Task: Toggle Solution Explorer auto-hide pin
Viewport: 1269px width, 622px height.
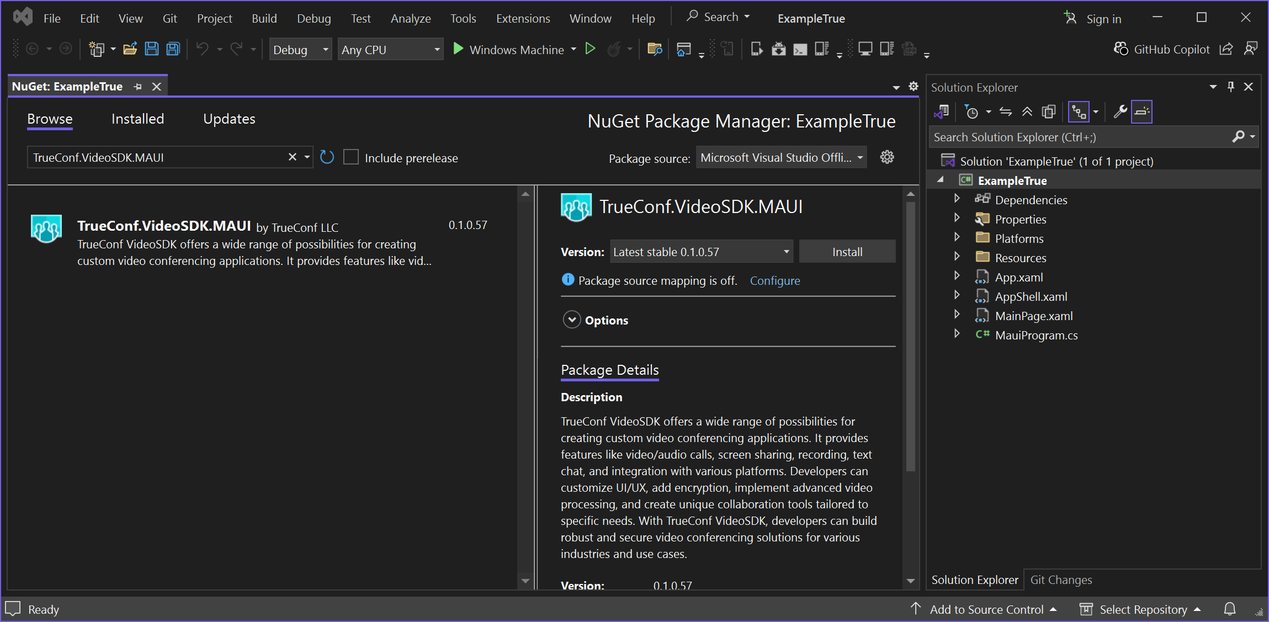Action: click(x=1231, y=87)
